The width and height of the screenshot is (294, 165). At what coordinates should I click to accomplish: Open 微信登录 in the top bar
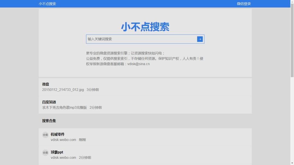click(x=244, y=4)
